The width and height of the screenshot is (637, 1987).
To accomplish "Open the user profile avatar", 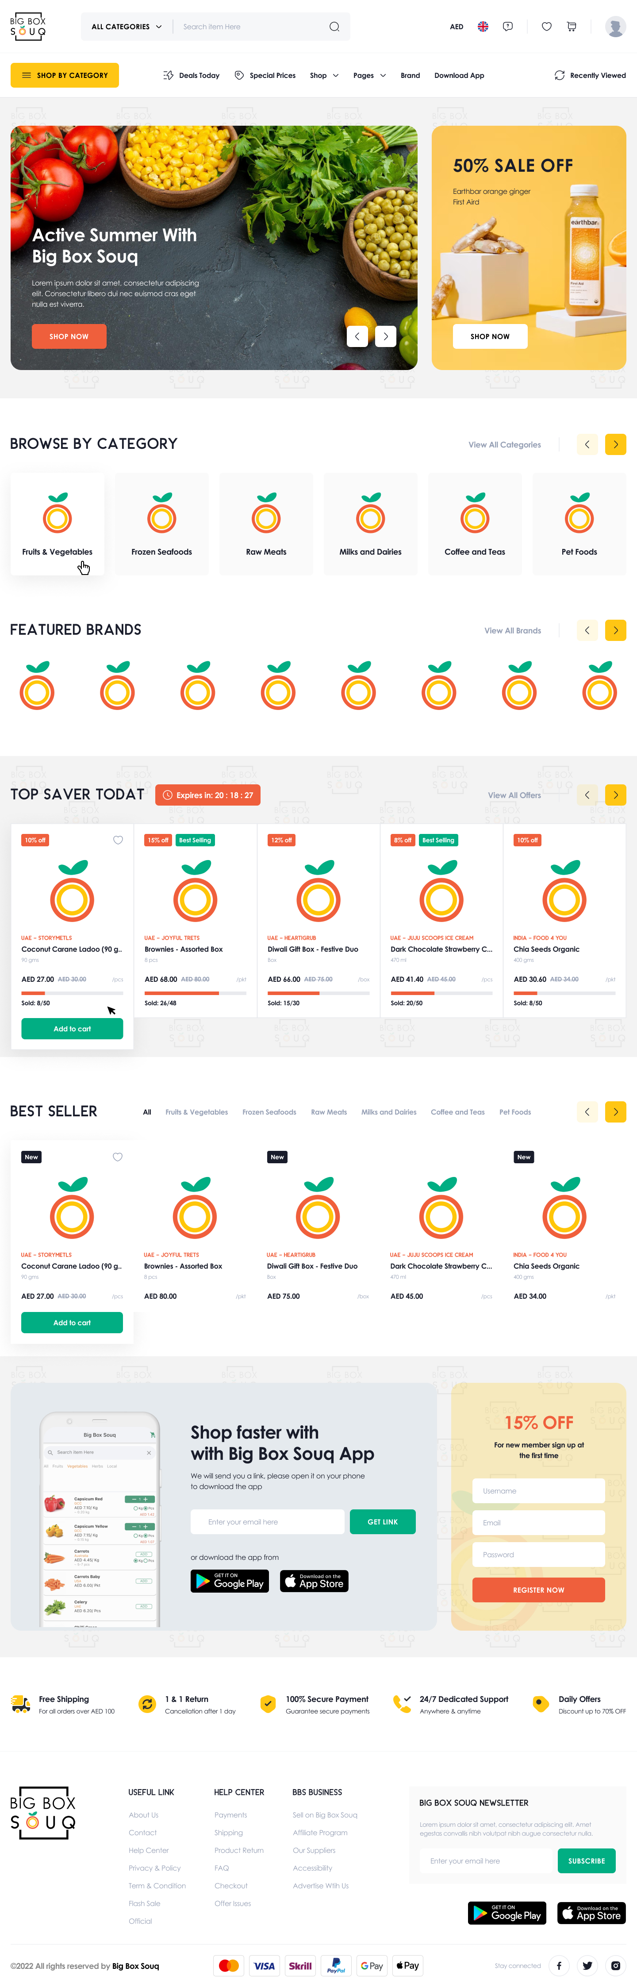I will point(614,27).
